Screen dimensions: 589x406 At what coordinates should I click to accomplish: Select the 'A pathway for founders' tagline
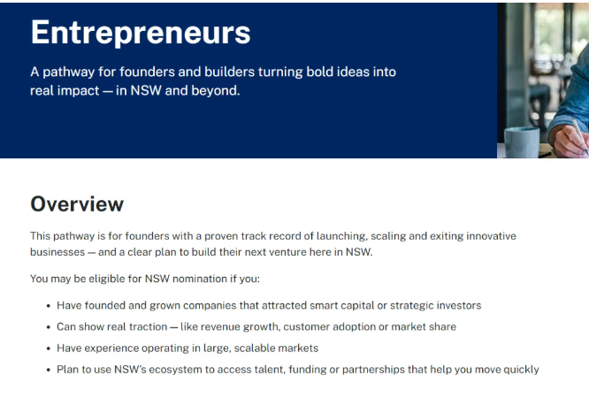pyautogui.click(x=213, y=72)
